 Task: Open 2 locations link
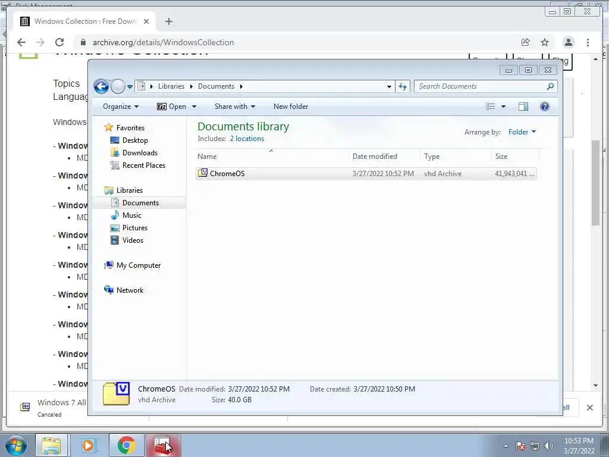[x=247, y=139]
